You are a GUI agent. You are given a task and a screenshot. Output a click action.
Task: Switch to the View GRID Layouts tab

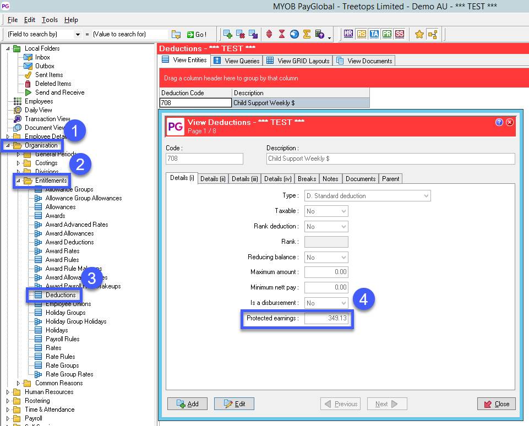298,61
